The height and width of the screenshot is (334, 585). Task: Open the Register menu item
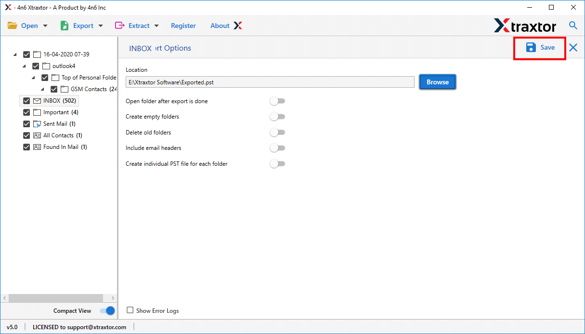183,26
